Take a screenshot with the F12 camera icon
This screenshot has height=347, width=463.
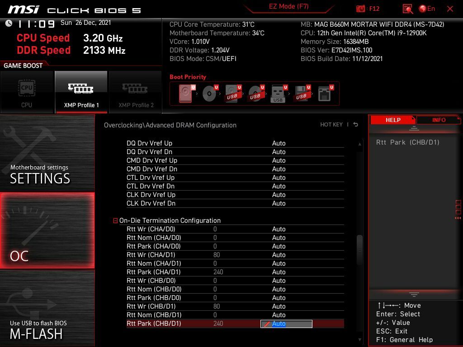360,9
